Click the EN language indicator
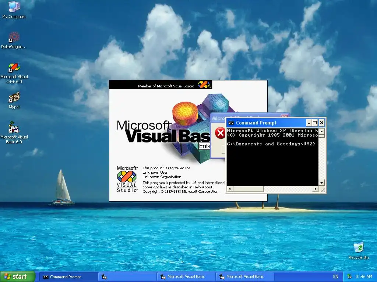This screenshot has width=377, height=282. click(336, 277)
